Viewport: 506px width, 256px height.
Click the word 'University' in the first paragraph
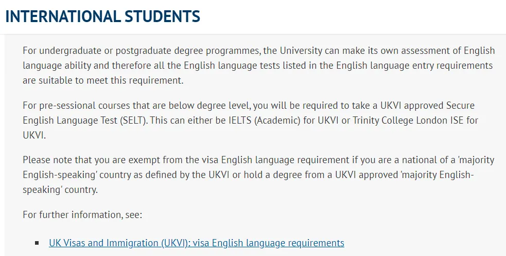click(301, 50)
